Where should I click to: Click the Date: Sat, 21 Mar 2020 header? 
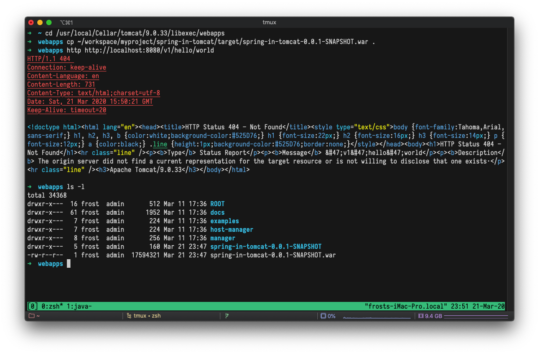pyautogui.click(x=90, y=102)
